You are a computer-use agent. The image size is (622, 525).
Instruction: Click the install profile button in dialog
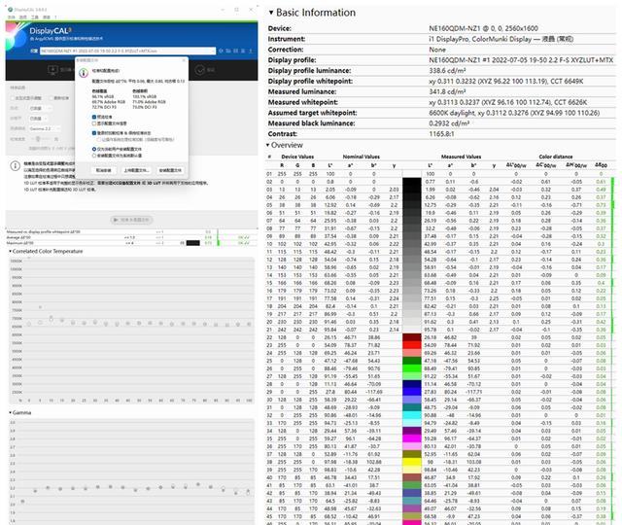(171, 170)
